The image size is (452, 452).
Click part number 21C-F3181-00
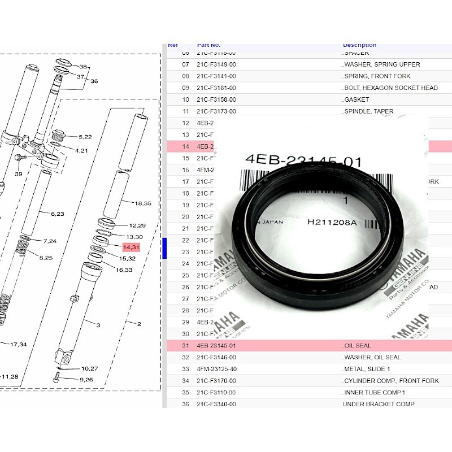pyautogui.click(x=216, y=88)
